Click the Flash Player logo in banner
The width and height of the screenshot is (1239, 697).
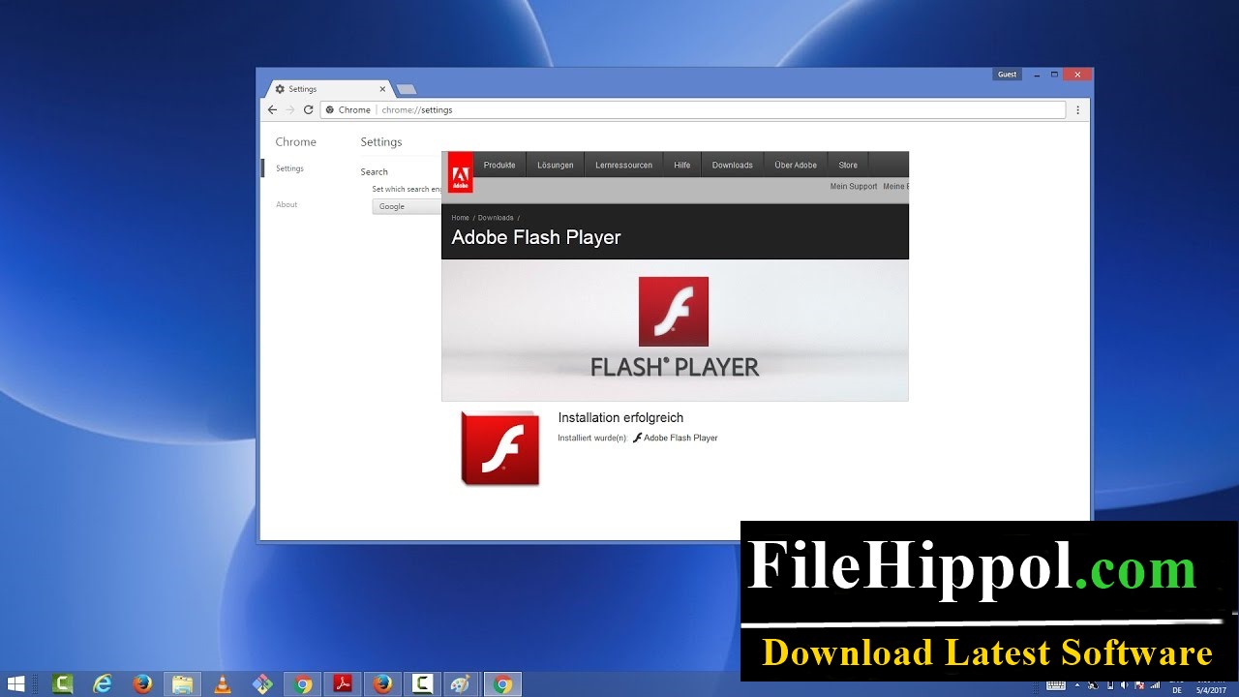click(x=674, y=312)
